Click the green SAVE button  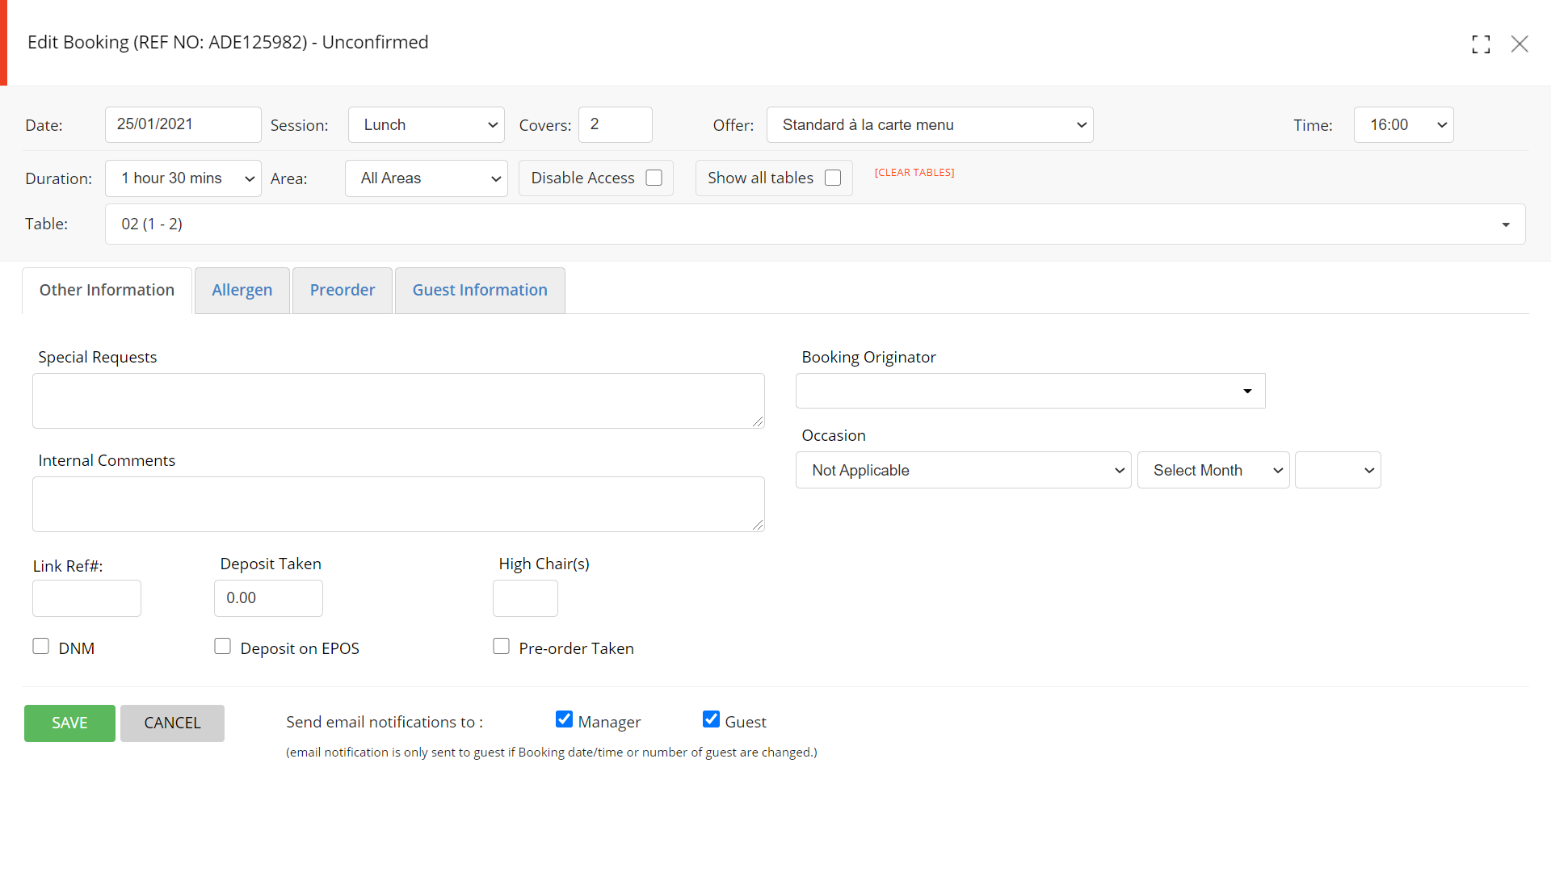tap(69, 723)
